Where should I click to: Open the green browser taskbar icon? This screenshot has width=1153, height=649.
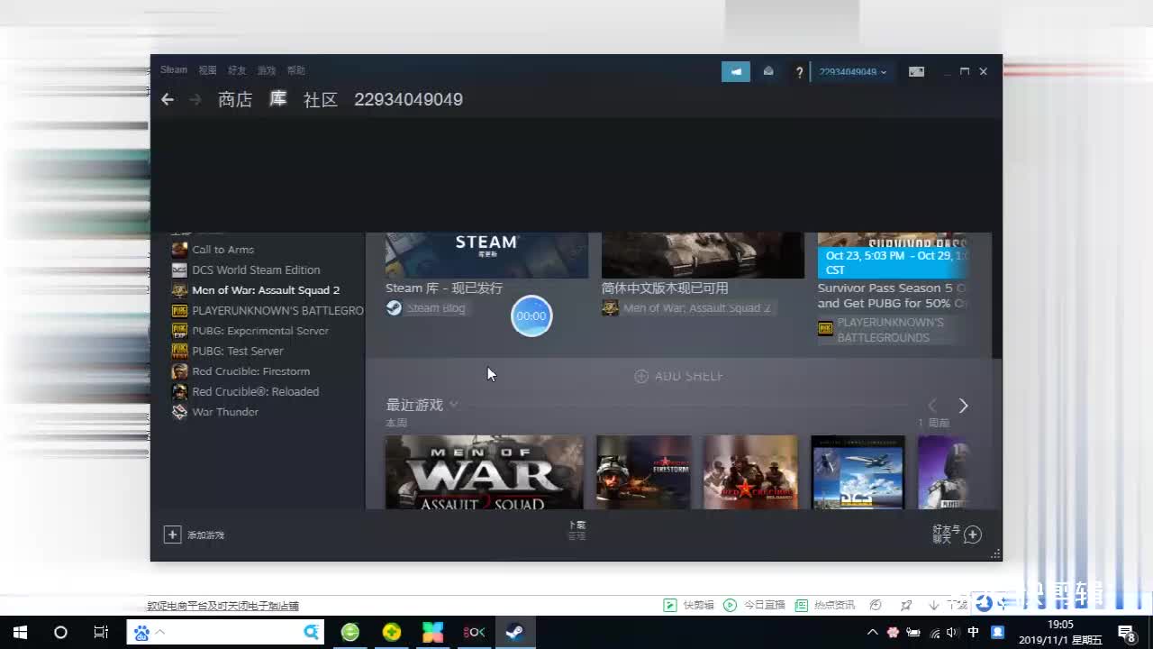350,632
